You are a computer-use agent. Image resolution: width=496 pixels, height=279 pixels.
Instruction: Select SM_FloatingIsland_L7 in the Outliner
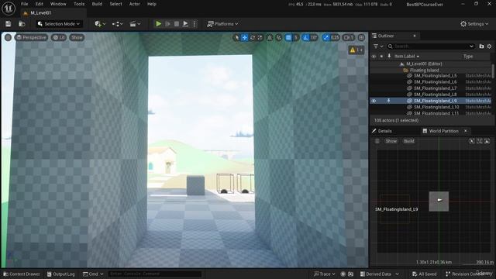436,88
